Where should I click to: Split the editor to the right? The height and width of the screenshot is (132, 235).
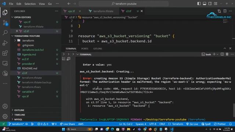click(x=225, y=11)
